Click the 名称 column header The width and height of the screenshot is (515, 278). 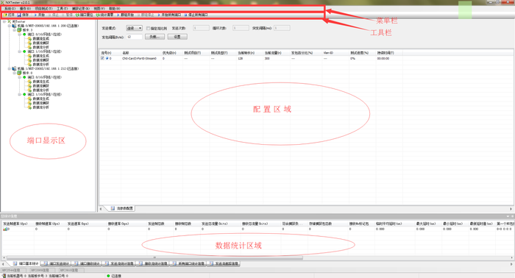pyautogui.click(x=141, y=52)
